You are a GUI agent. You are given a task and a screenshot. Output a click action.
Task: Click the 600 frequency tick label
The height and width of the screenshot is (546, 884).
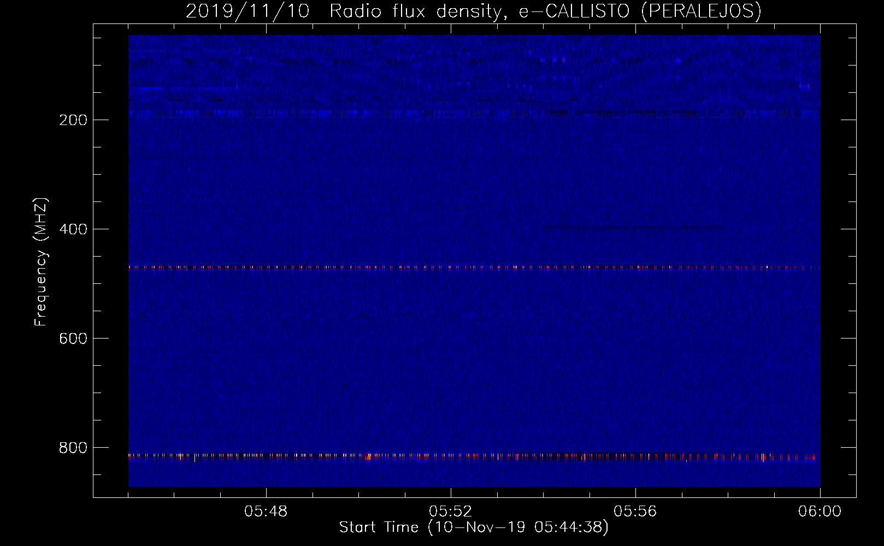point(73,339)
